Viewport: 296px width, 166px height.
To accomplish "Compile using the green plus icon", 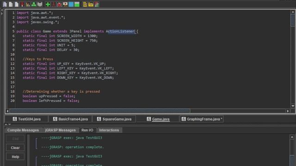I will click(48, 4).
